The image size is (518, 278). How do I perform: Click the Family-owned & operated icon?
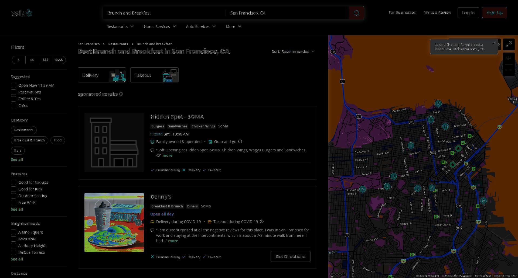point(152,141)
